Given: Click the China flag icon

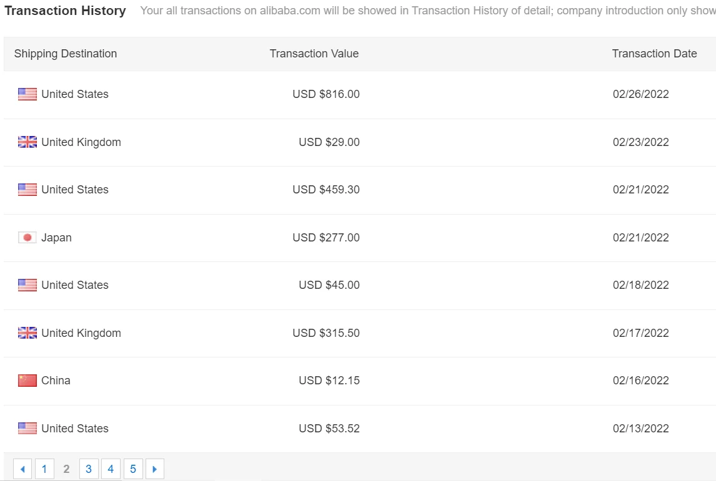Looking at the screenshot, I should tap(27, 381).
